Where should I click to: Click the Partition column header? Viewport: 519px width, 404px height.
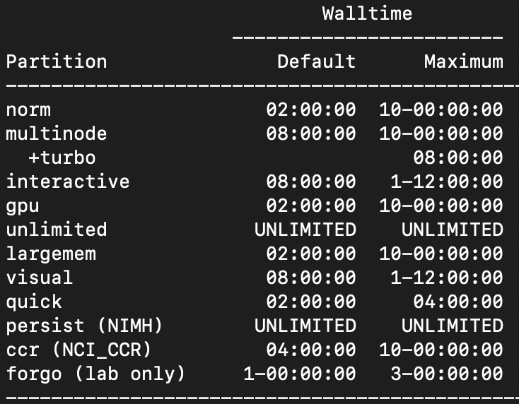[x=57, y=61]
